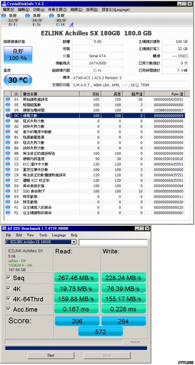Open Language menu in AS SSD Benchmark
The width and height of the screenshot is (195, 365).
click(59, 235)
